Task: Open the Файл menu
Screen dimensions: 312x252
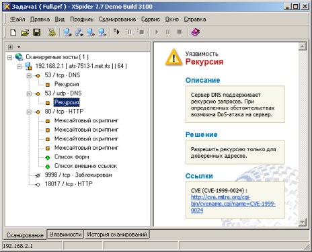Action: tap(17, 19)
